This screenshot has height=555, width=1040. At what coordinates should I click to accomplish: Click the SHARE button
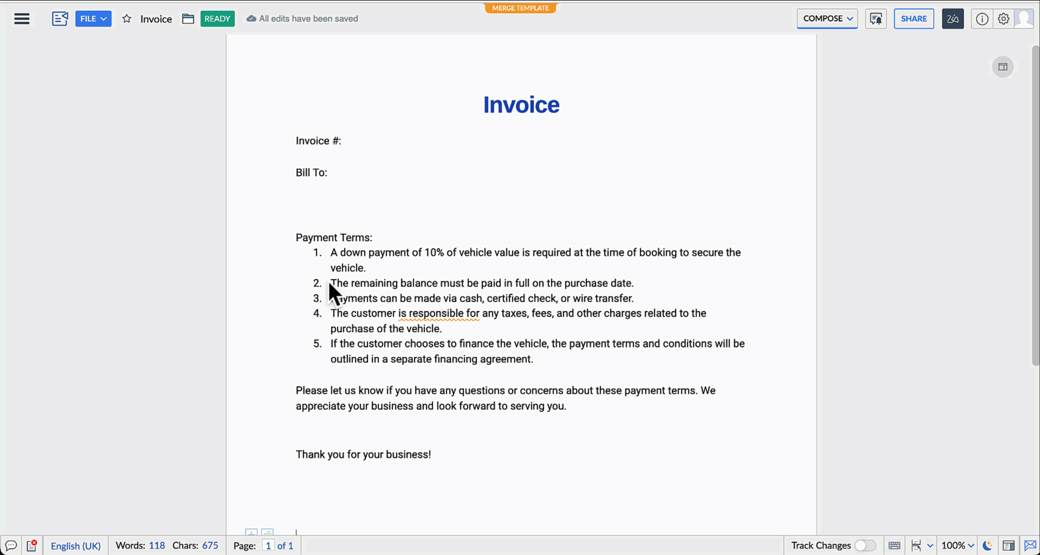click(x=914, y=19)
